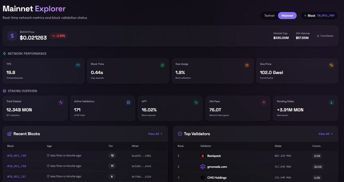This screenshot has width=344, height=182.
Task: Click the Network Performance lightning icon
Action: 5,53
